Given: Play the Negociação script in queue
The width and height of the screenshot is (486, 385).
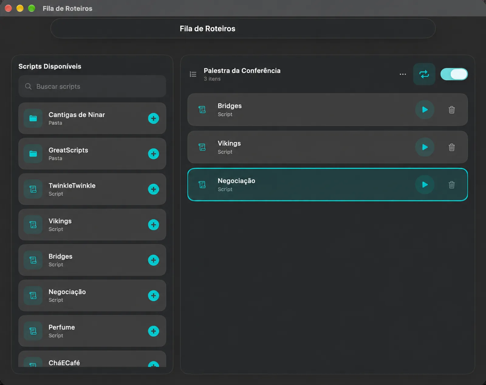Looking at the screenshot, I should tap(425, 185).
